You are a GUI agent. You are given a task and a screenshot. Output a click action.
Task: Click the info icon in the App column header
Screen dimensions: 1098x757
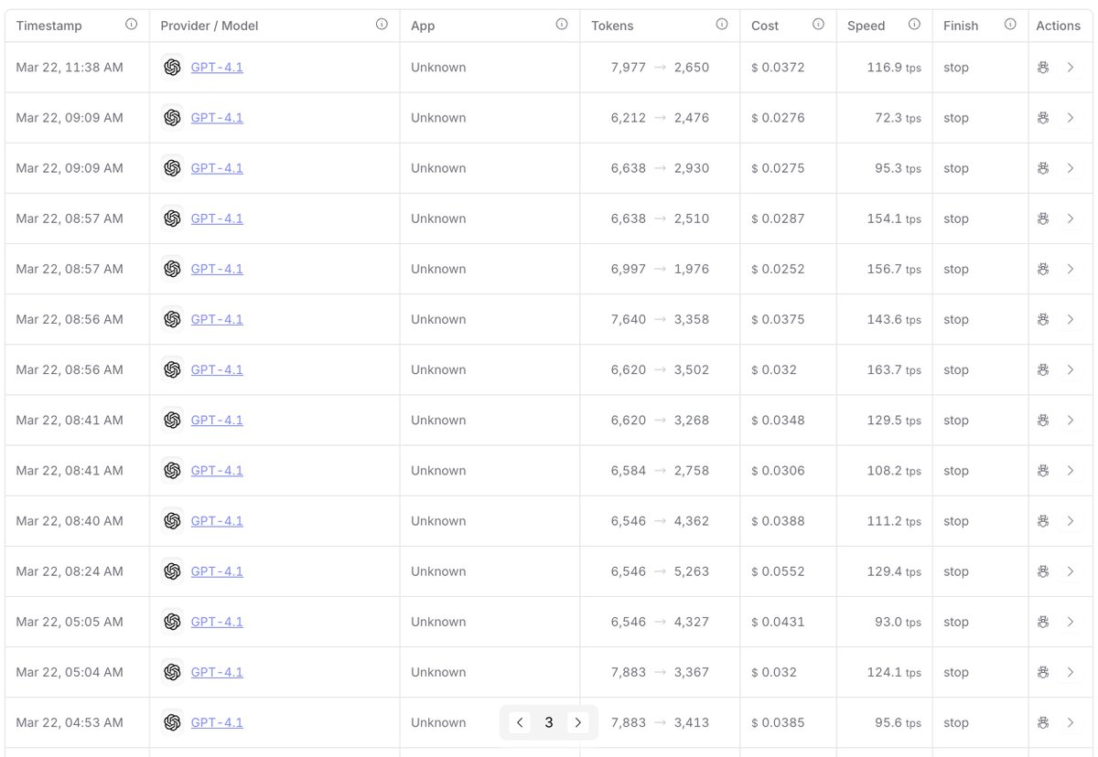click(x=562, y=25)
